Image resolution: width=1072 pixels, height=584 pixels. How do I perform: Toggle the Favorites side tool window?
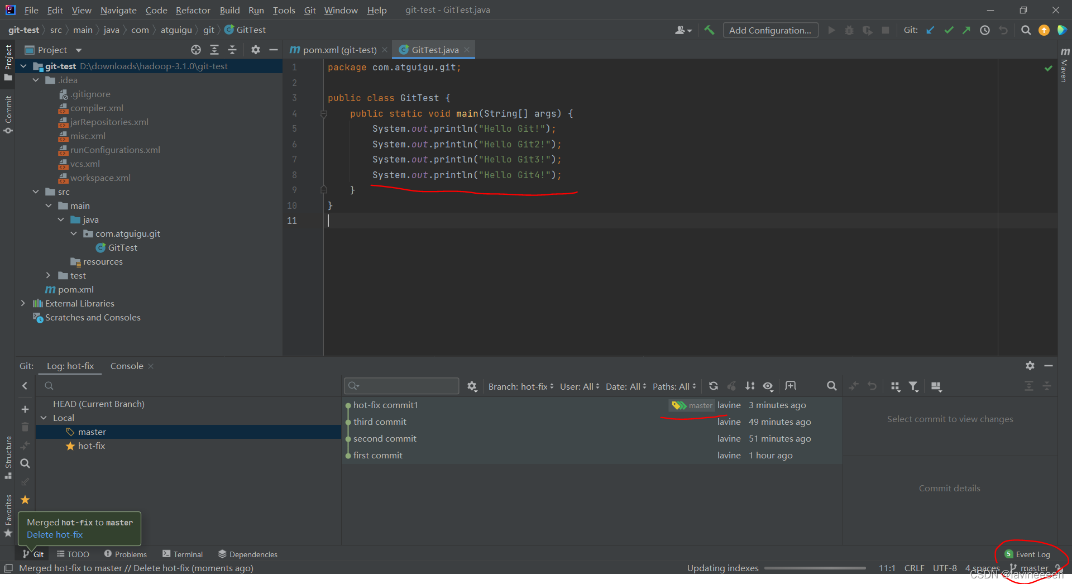coord(8,516)
